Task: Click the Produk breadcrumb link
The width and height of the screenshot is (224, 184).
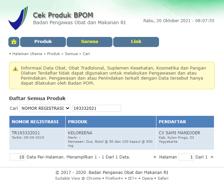Action: tap(54, 54)
